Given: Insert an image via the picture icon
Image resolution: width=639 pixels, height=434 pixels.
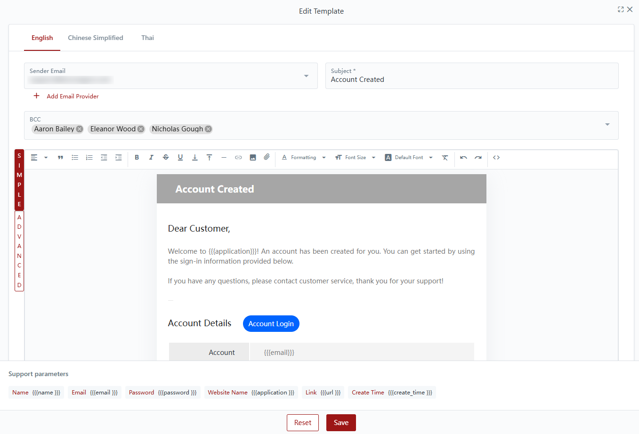Looking at the screenshot, I should click(253, 158).
